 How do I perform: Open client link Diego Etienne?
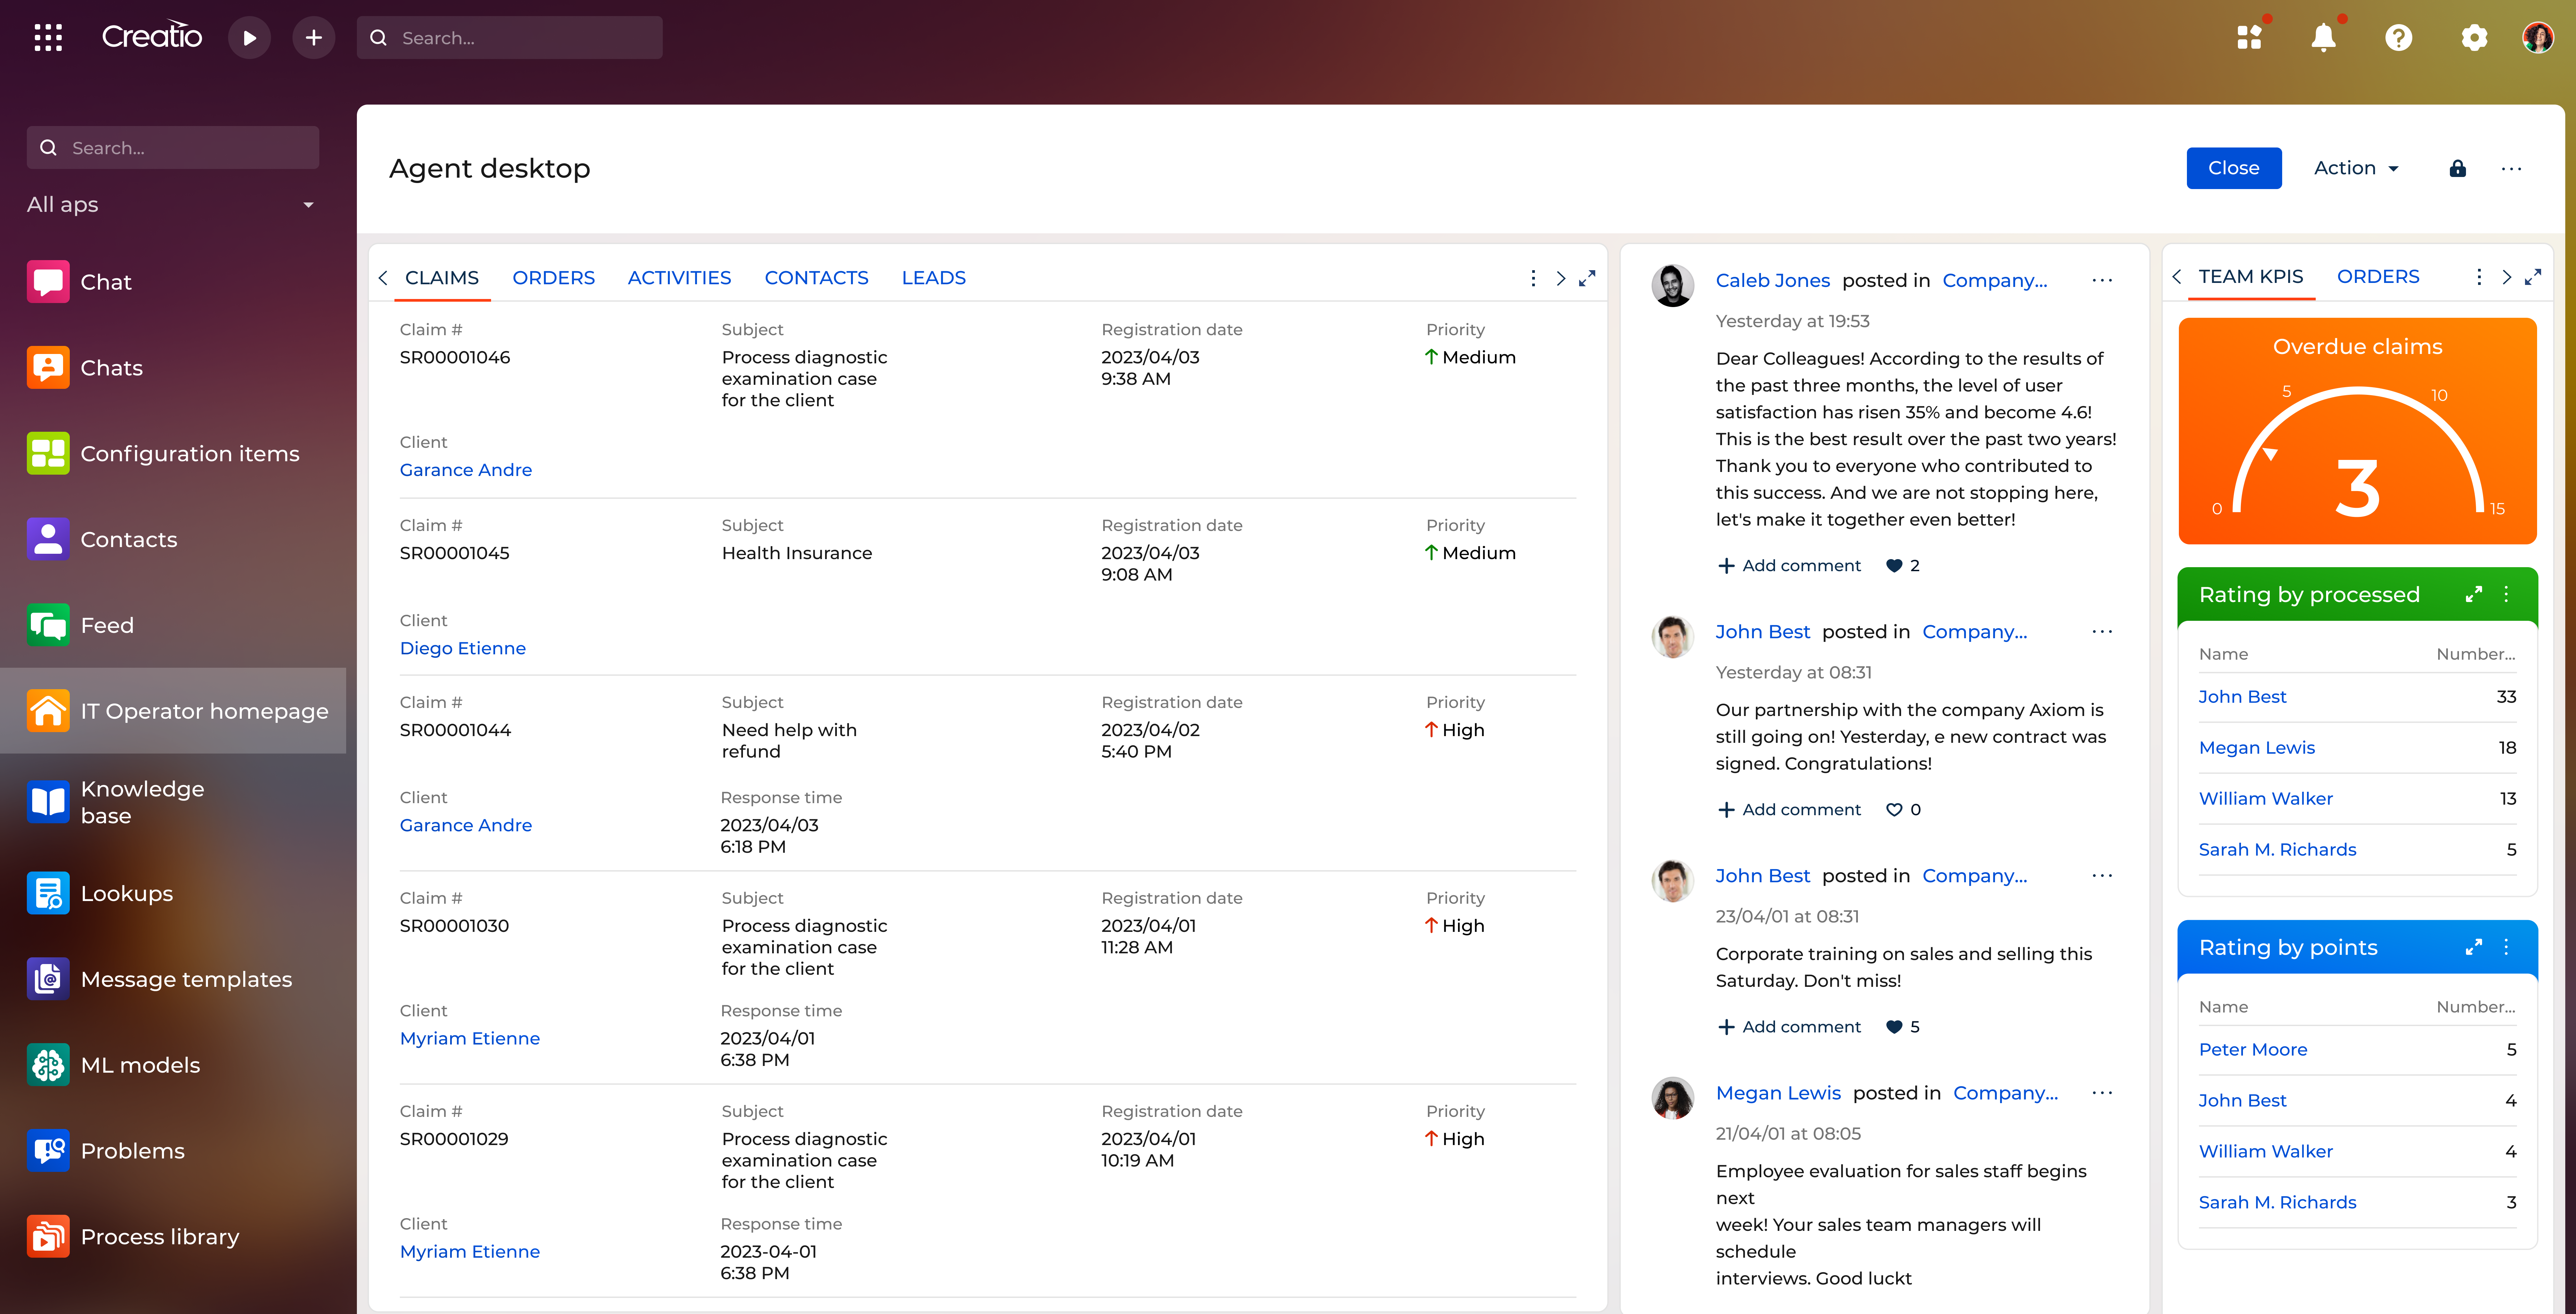click(462, 648)
